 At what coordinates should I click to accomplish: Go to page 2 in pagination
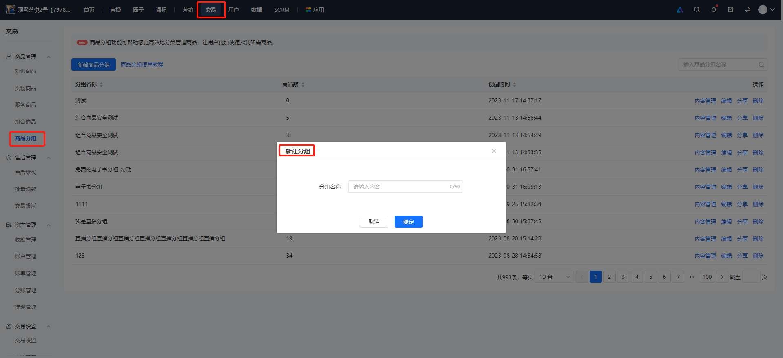pos(609,277)
